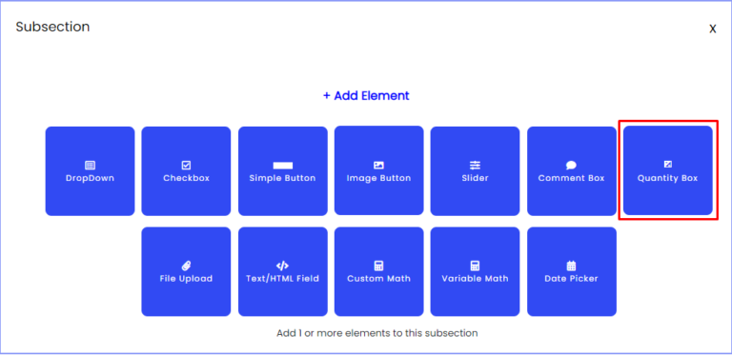Click the Comment Box speech bubble icon
732x355 pixels.
571,166
